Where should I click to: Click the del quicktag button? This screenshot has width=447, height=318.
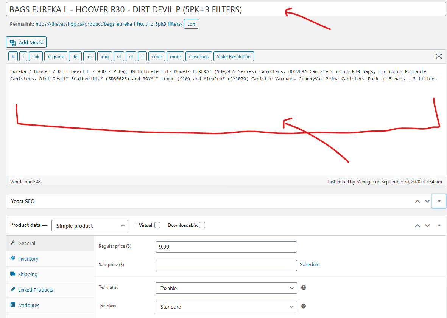[75, 56]
